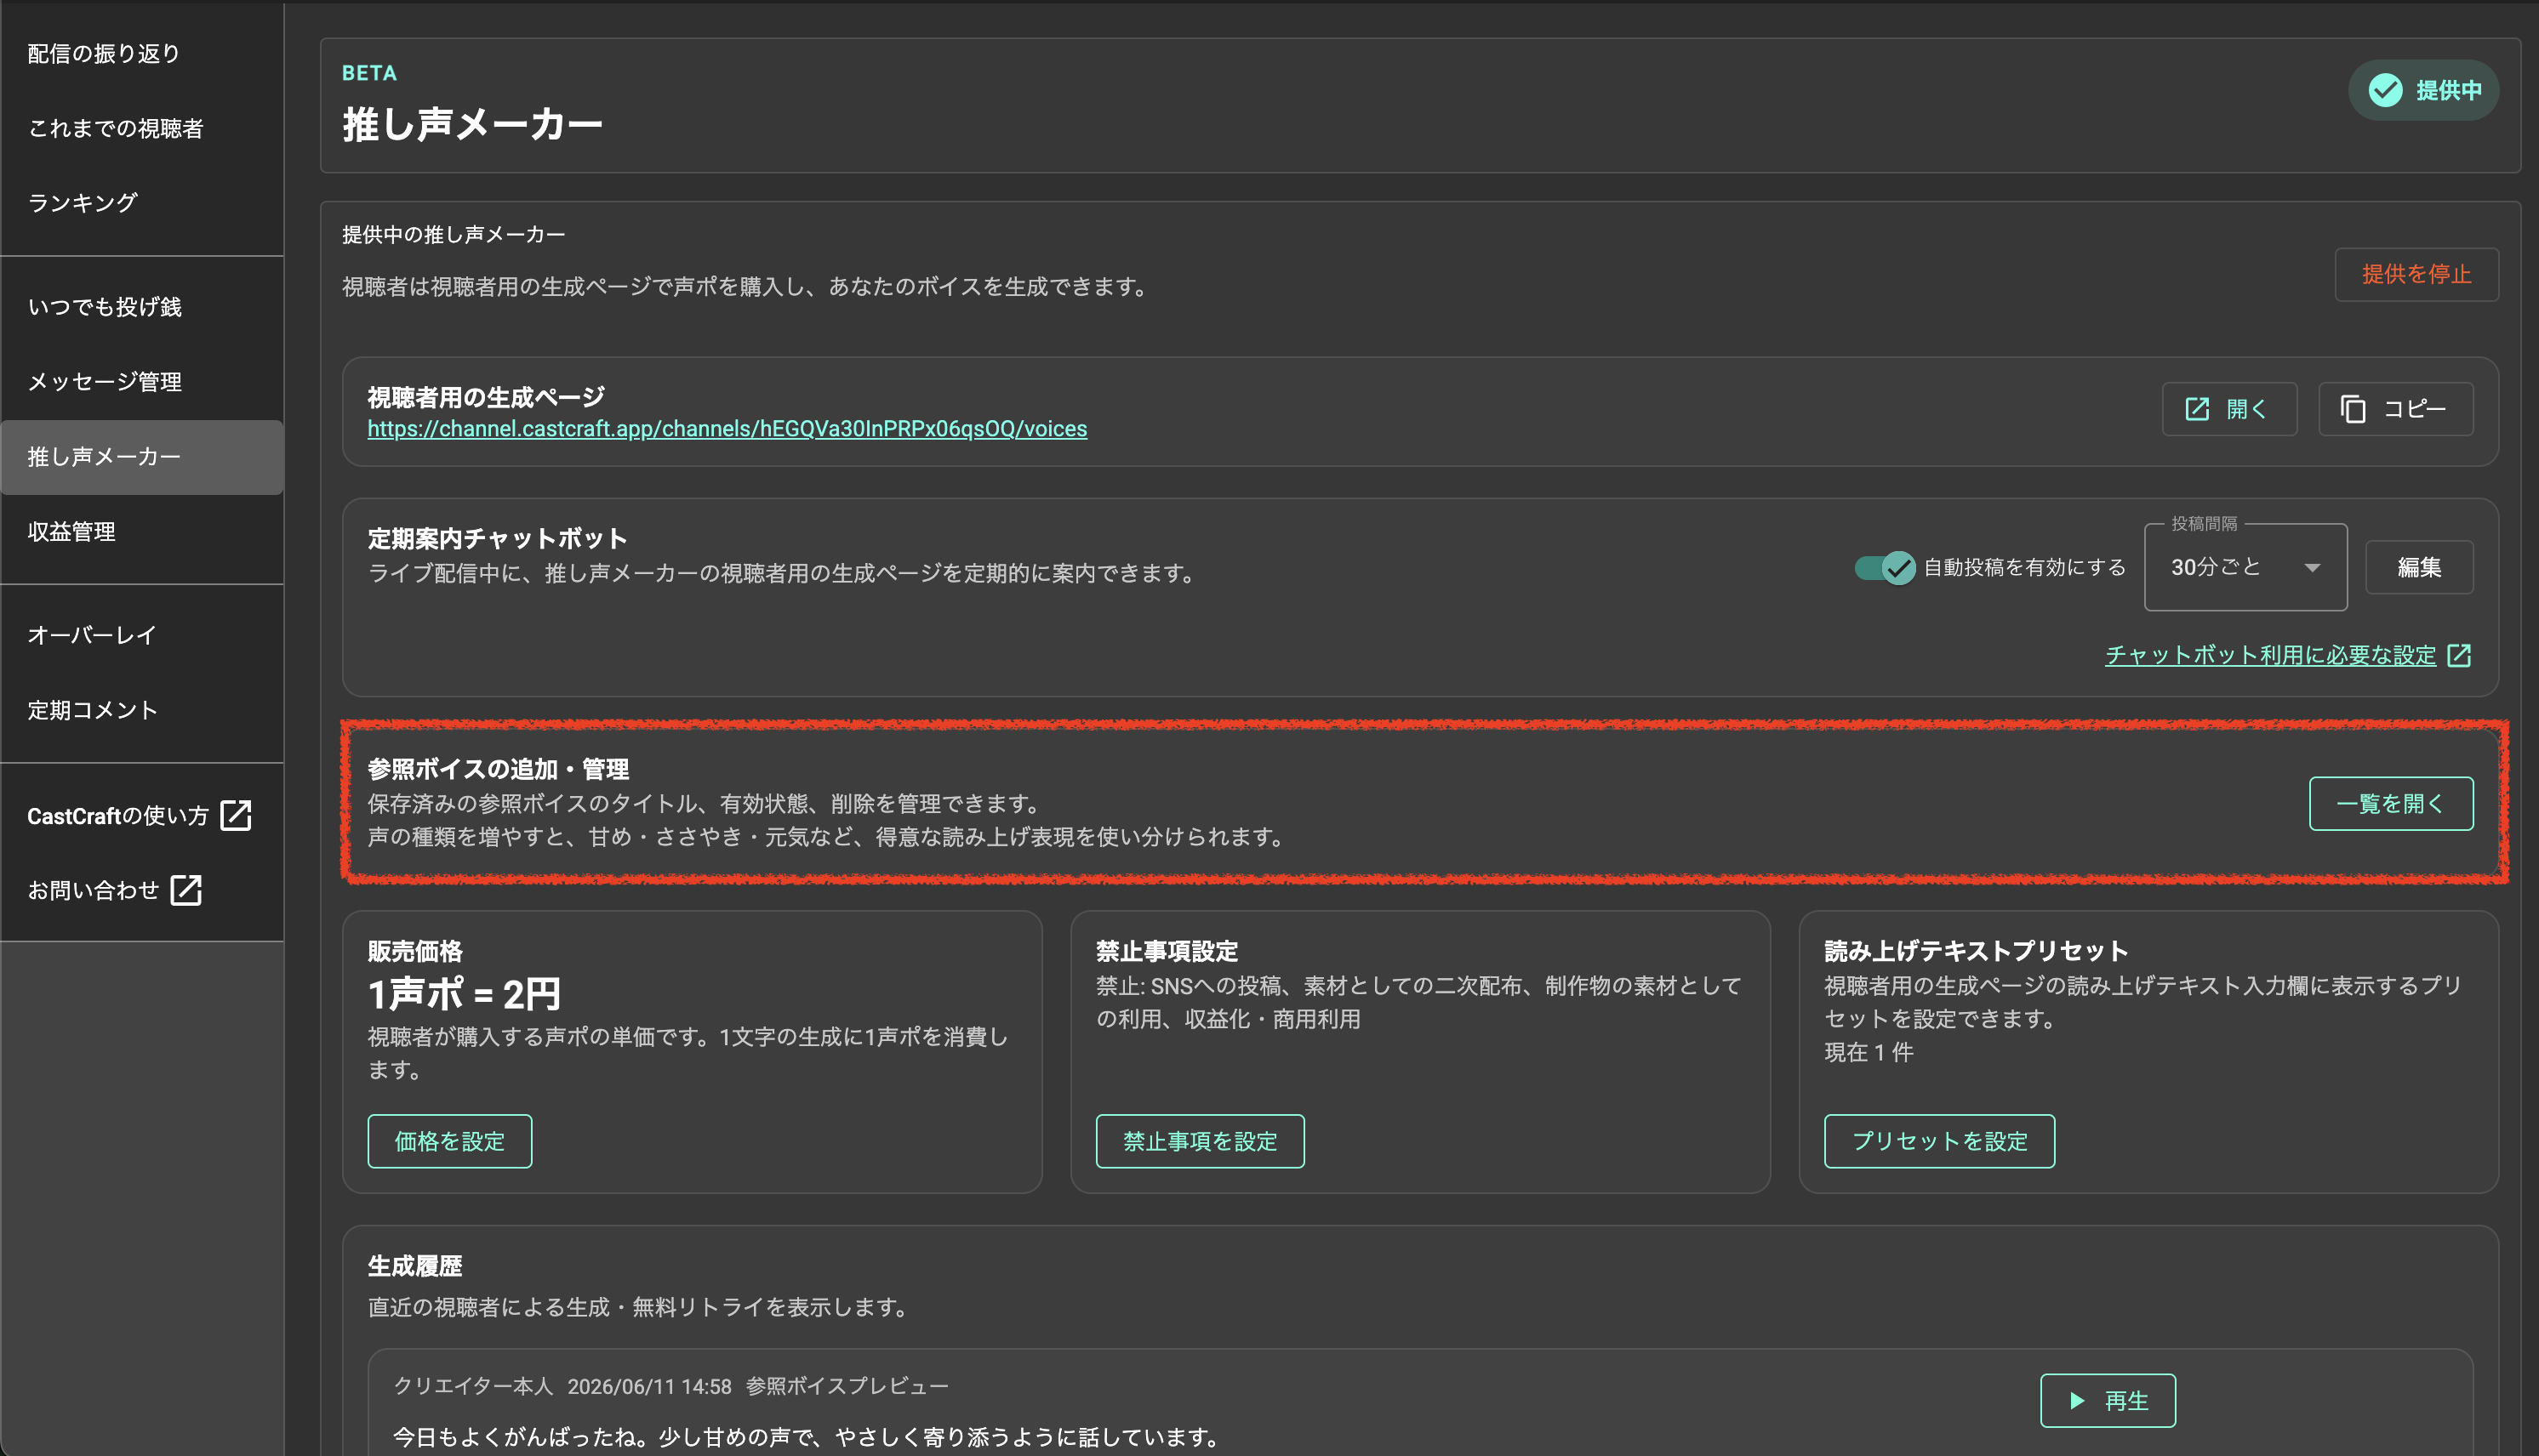Click 価格を設定 button
Image resolution: width=2539 pixels, height=1456 pixels.
[449, 1141]
